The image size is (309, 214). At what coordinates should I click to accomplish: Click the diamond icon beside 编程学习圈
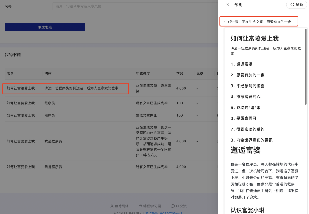[140, 206]
